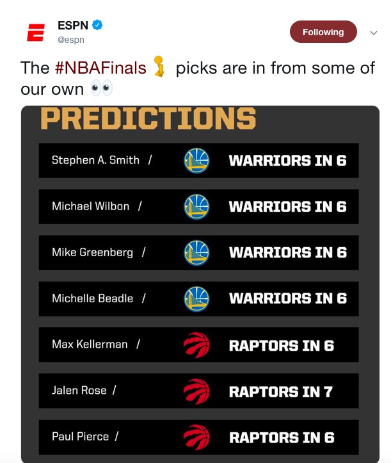Click the blue verified badge

click(x=97, y=25)
